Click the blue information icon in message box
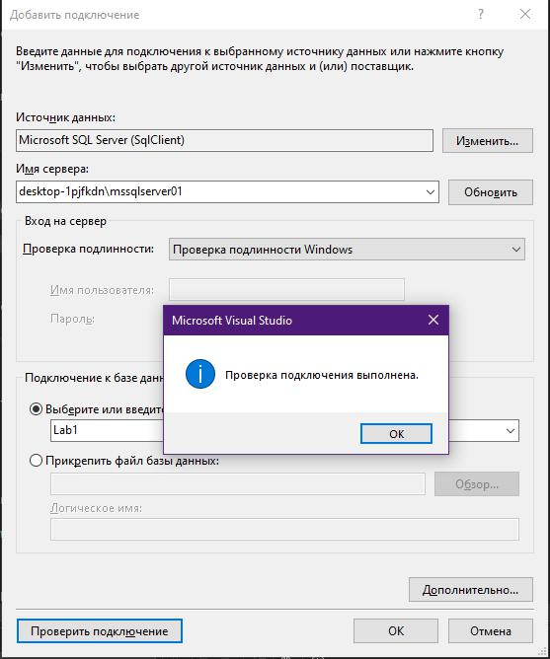This screenshot has height=659, width=550. pos(199,374)
